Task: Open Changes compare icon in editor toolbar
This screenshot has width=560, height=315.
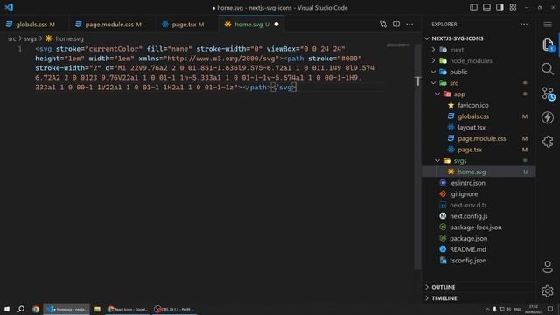Action: pos(383,24)
